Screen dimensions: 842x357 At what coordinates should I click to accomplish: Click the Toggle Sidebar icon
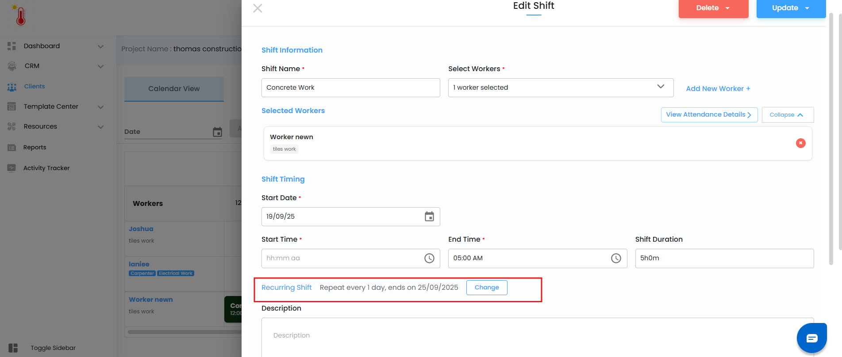click(13, 348)
